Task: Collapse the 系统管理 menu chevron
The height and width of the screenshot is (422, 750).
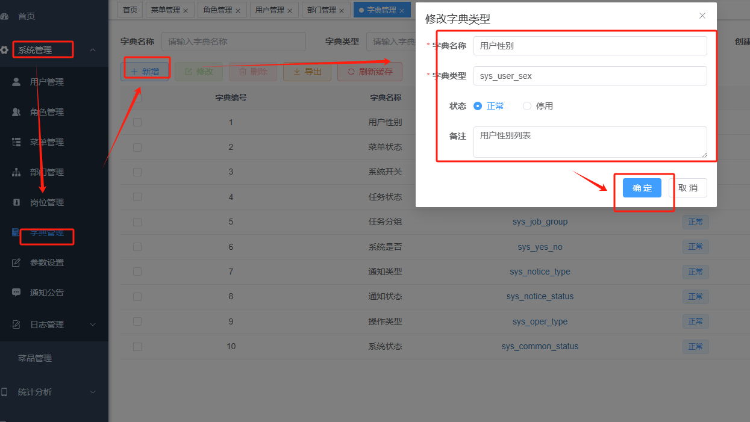Action: click(x=93, y=50)
